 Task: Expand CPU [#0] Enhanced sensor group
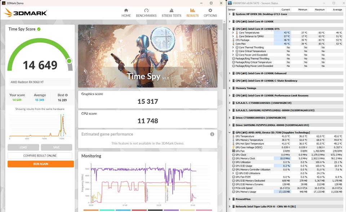pos(230,73)
